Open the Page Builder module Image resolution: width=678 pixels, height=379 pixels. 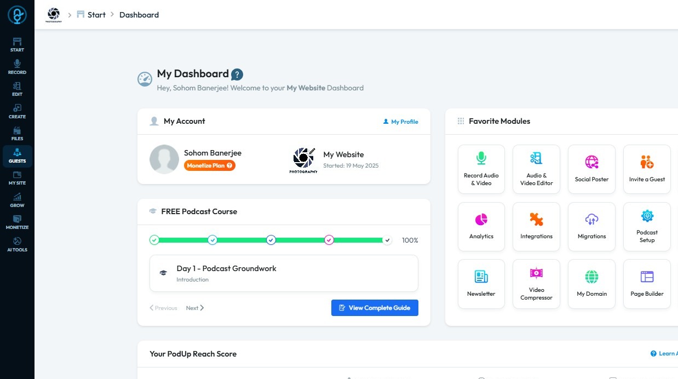pyautogui.click(x=647, y=283)
